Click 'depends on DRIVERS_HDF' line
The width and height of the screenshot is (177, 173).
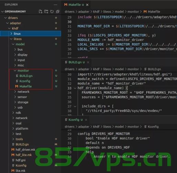[x=108, y=147]
